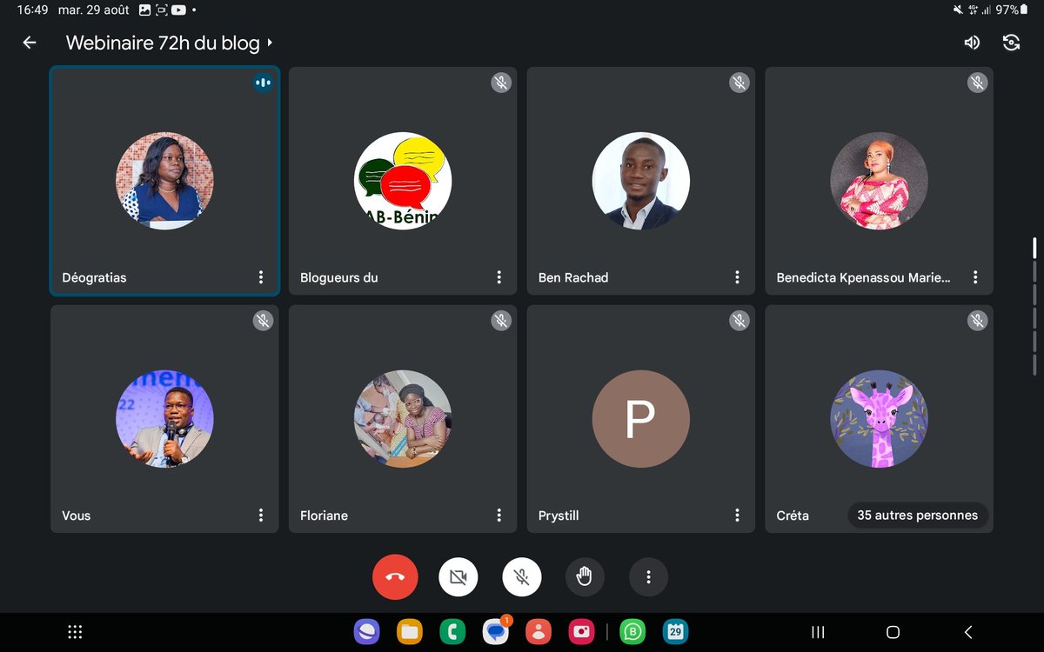Open the orange Contacts app in taskbar
This screenshot has width=1044, height=652.
point(539,632)
